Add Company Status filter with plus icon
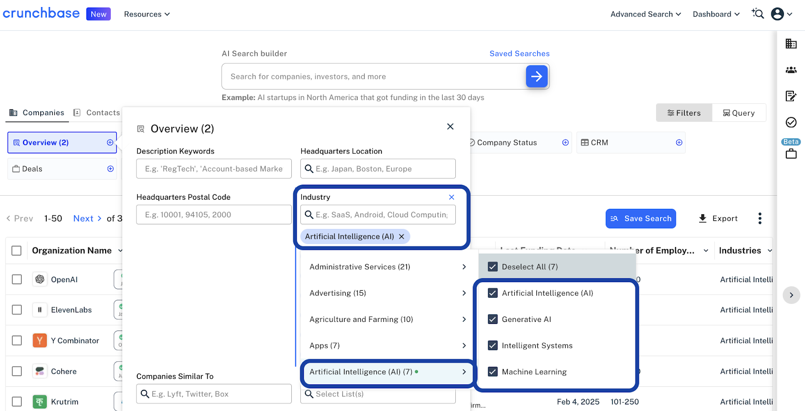805x411 pixels. pos(566,142)
